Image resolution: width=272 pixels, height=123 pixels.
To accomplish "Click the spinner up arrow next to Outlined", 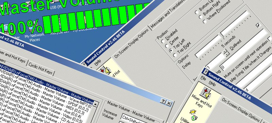I will coord(225,52).
